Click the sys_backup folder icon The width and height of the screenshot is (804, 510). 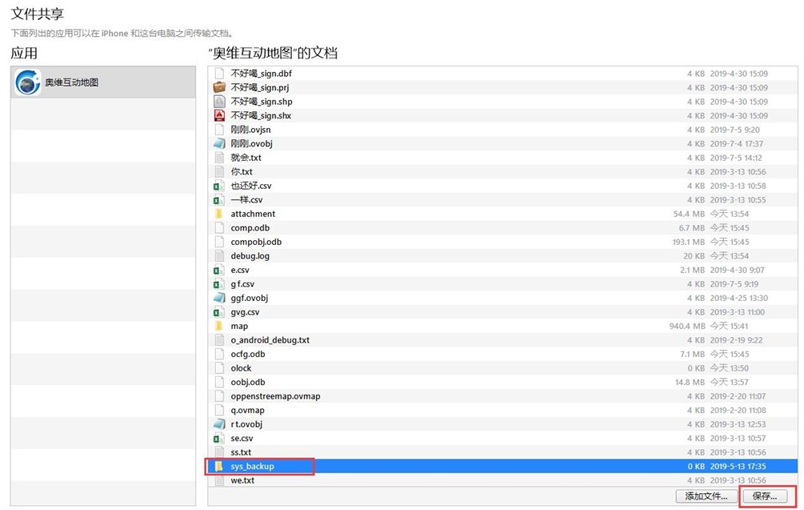click(218, 466)
